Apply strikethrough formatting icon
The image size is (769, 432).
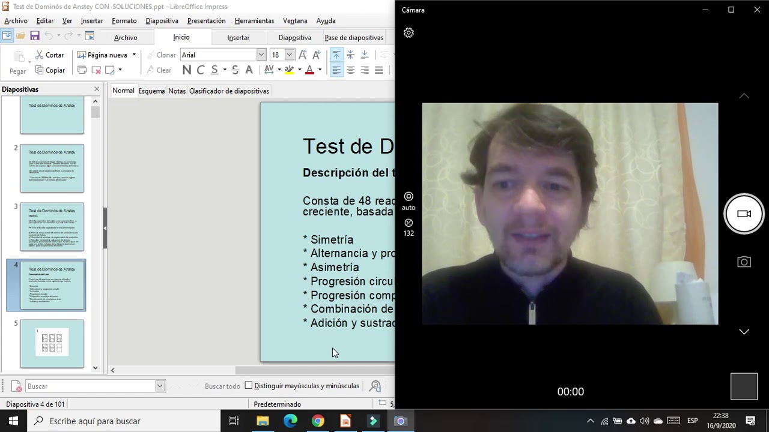235,70
